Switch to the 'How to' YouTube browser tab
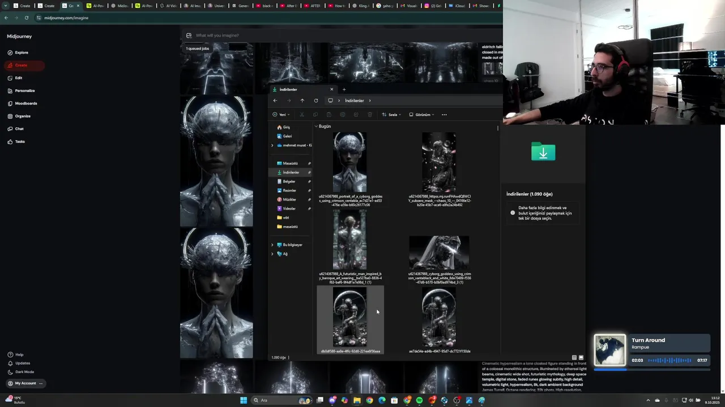The height and width of the screenshot is (407, 725). click(336, 6)
